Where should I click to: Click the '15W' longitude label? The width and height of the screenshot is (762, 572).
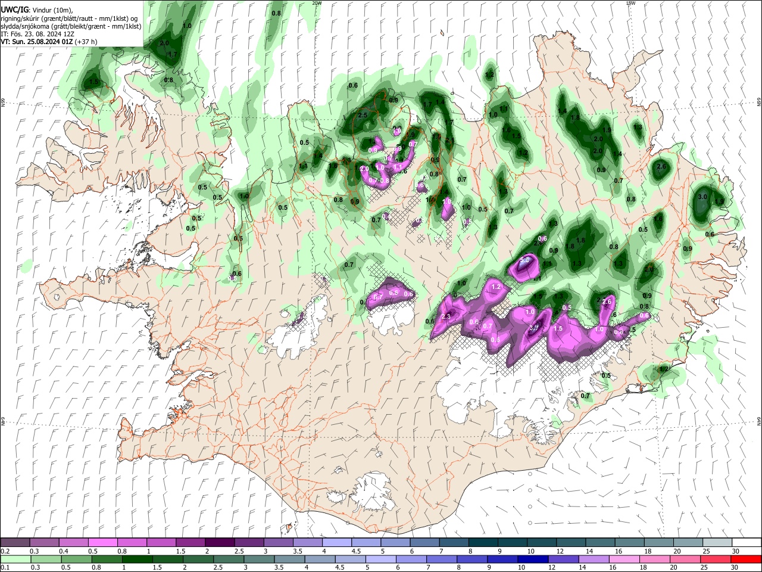coord(630,3)
